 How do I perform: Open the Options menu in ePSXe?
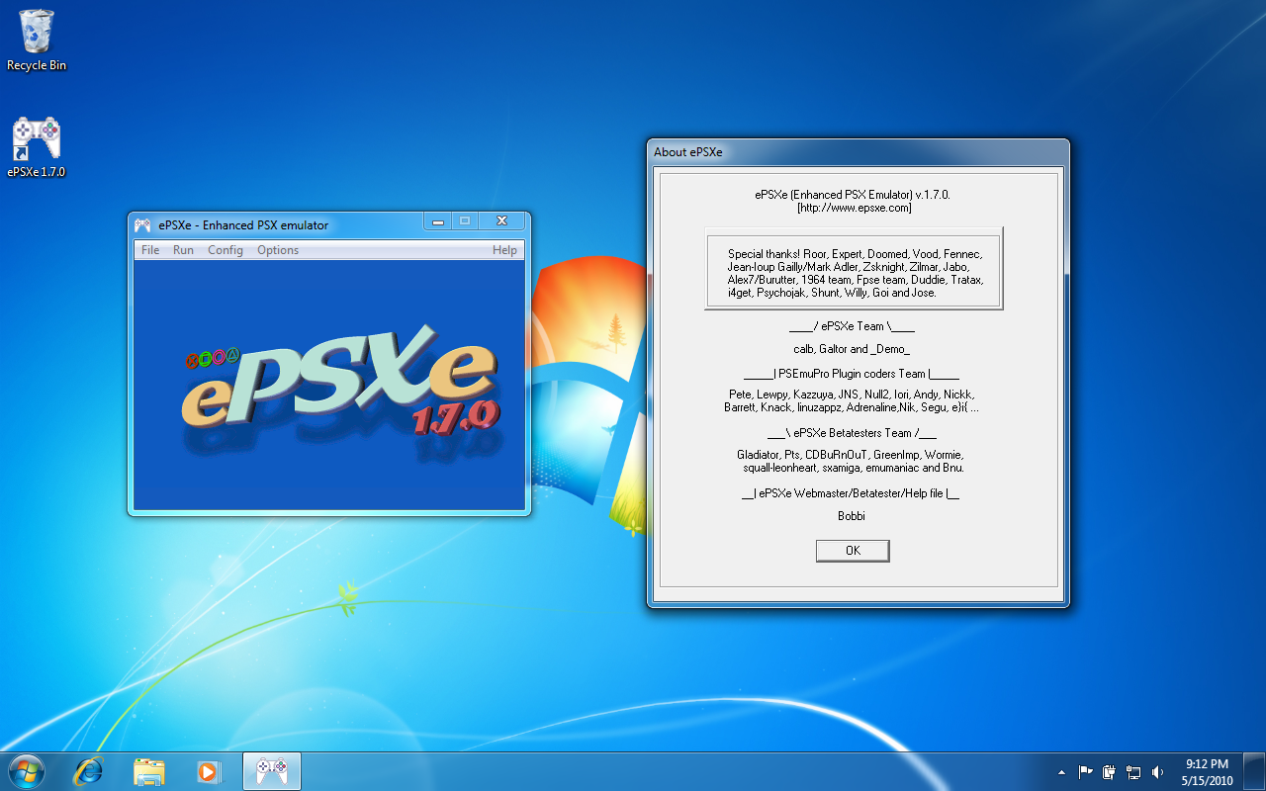[x=278, y=250]
